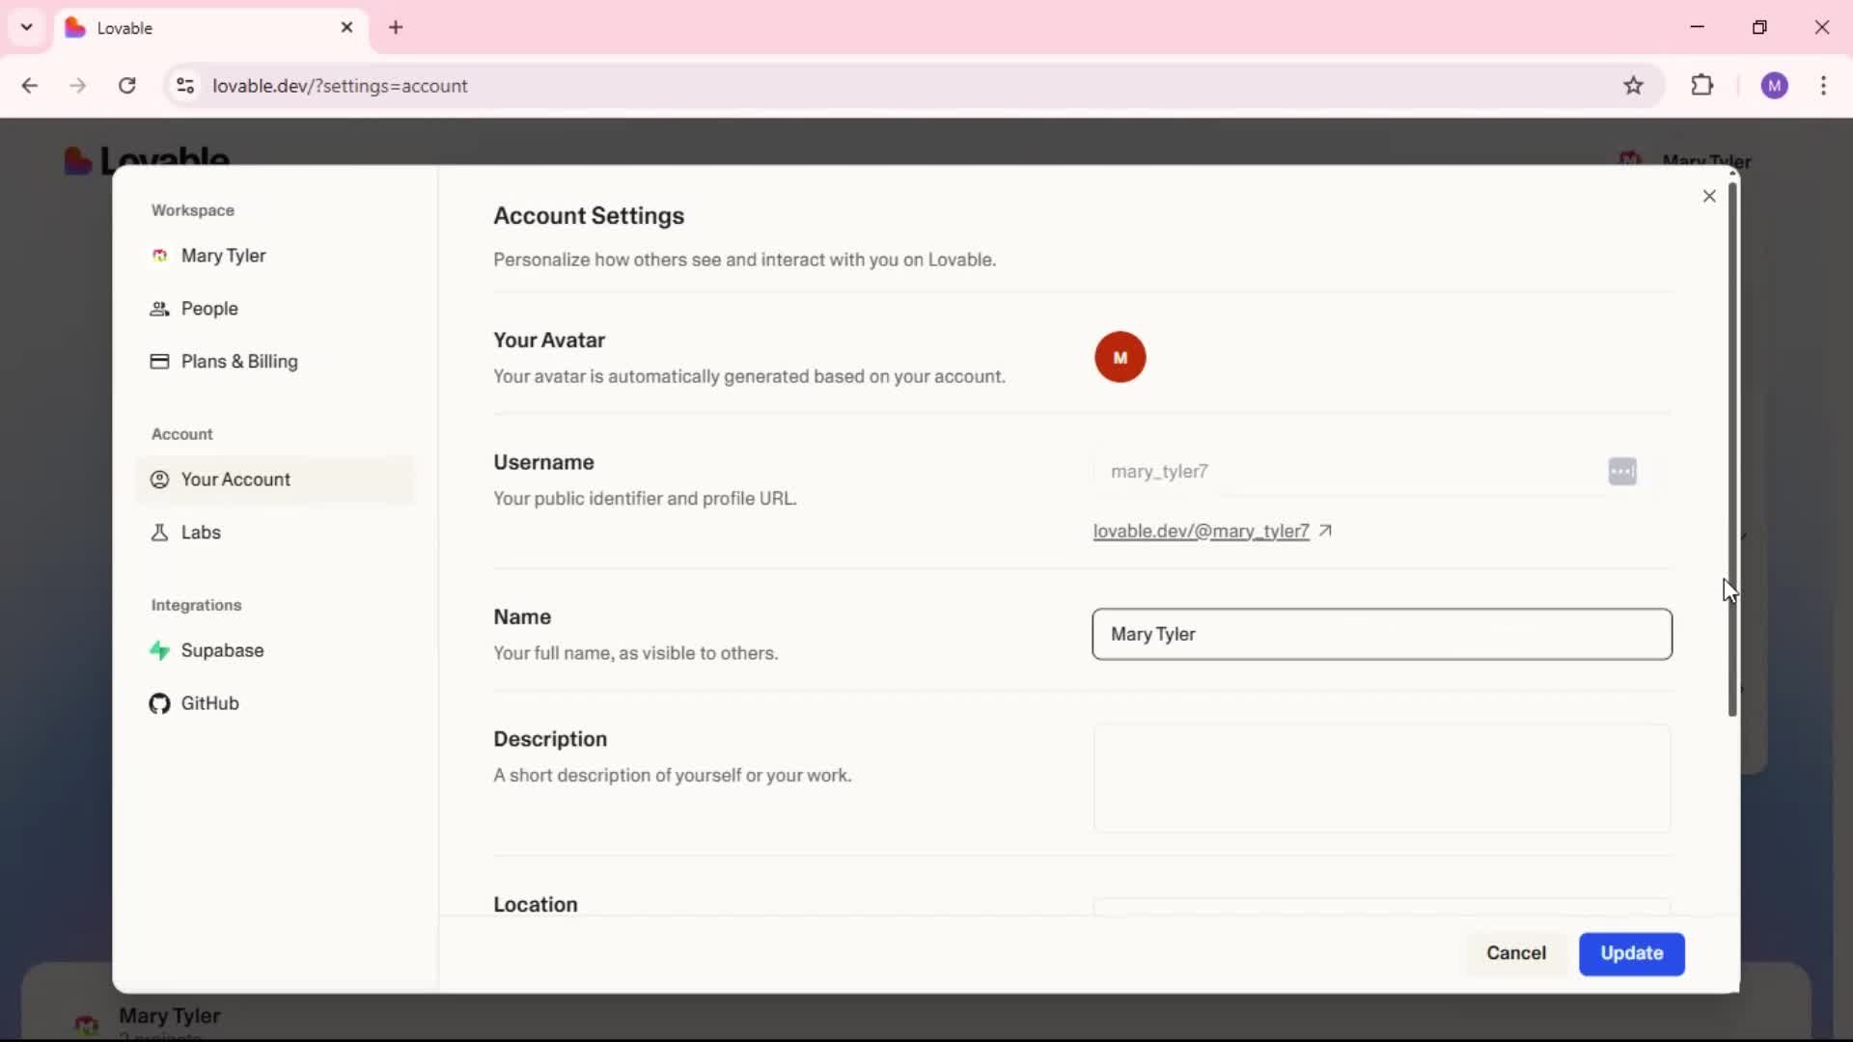Open GitHub integration settings
Image resolution: width=1853 pixels, height=1042 pixels.
[275, 703]
